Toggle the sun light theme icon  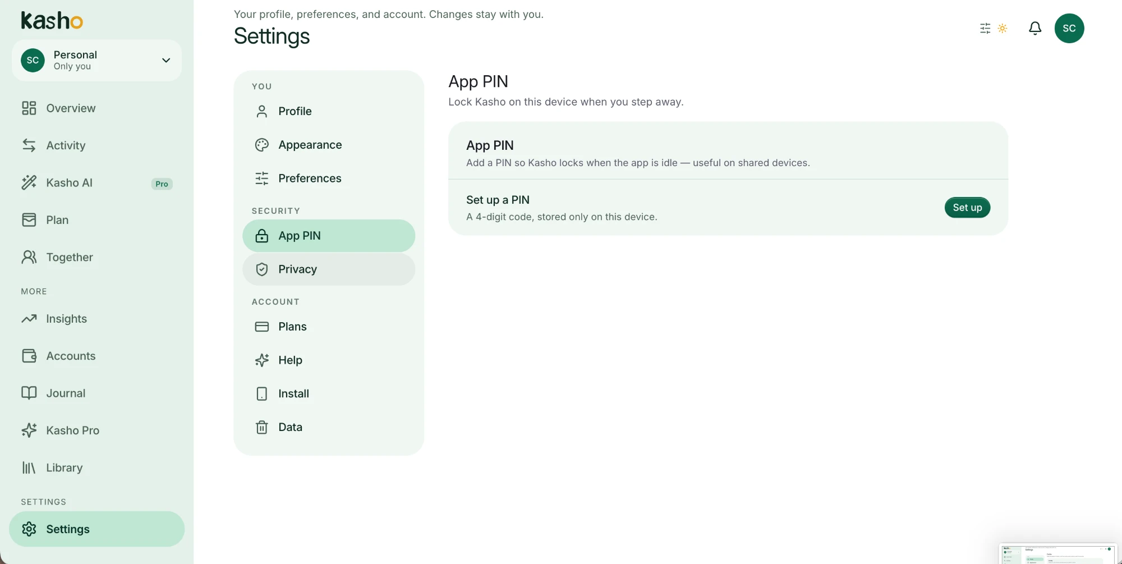(1003, 28)
